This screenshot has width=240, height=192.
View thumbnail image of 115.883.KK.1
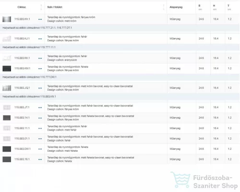pyautogui.click(x=7, y=58)
